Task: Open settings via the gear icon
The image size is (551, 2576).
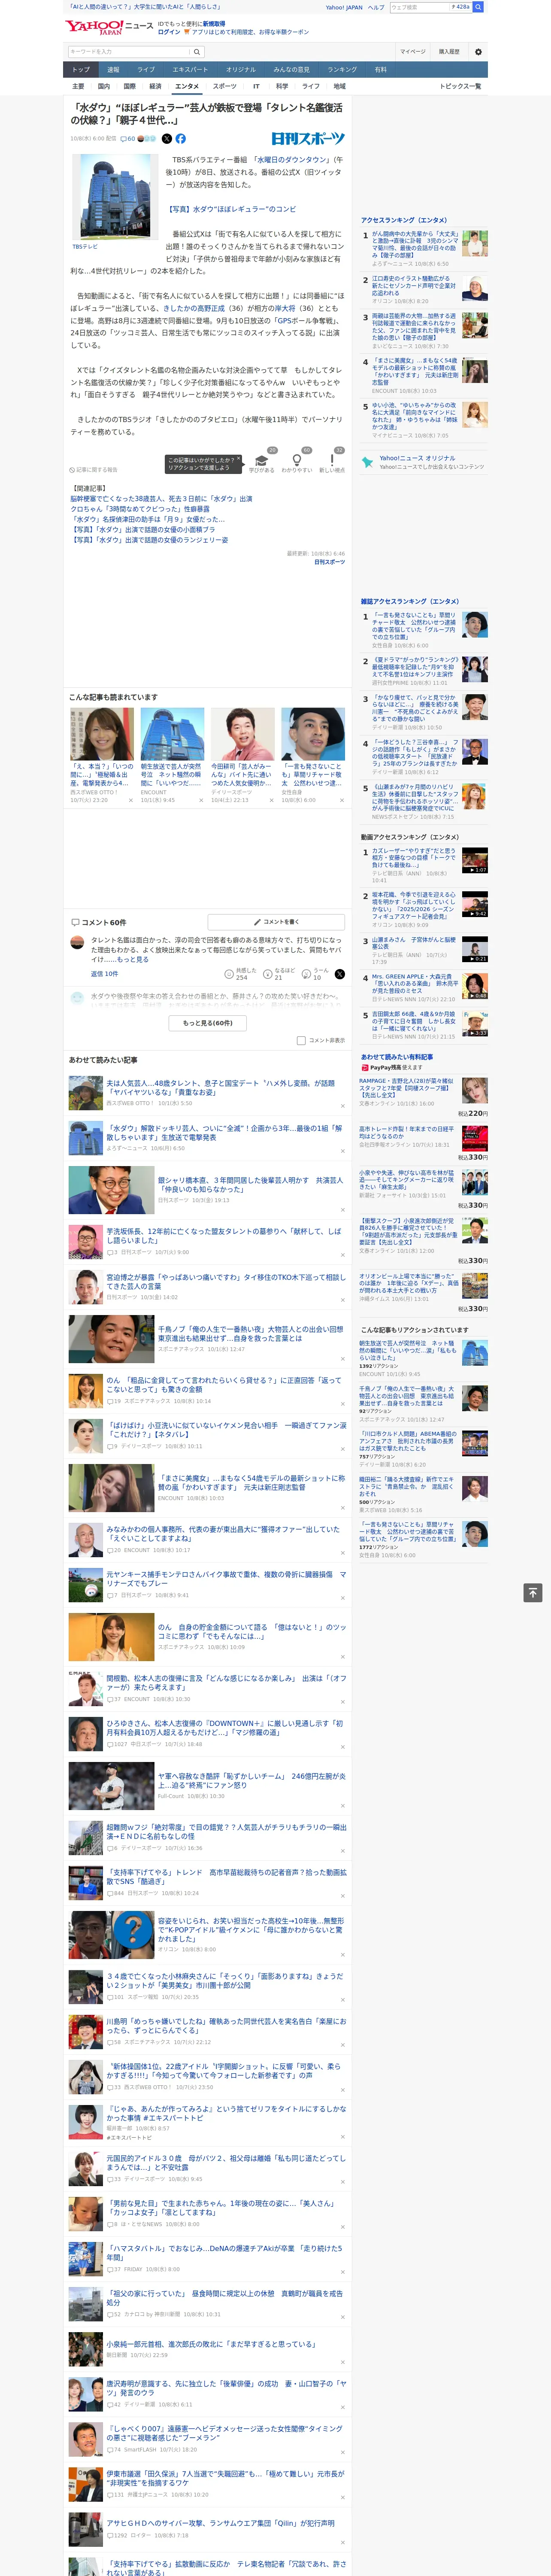Action: point(478,51)
